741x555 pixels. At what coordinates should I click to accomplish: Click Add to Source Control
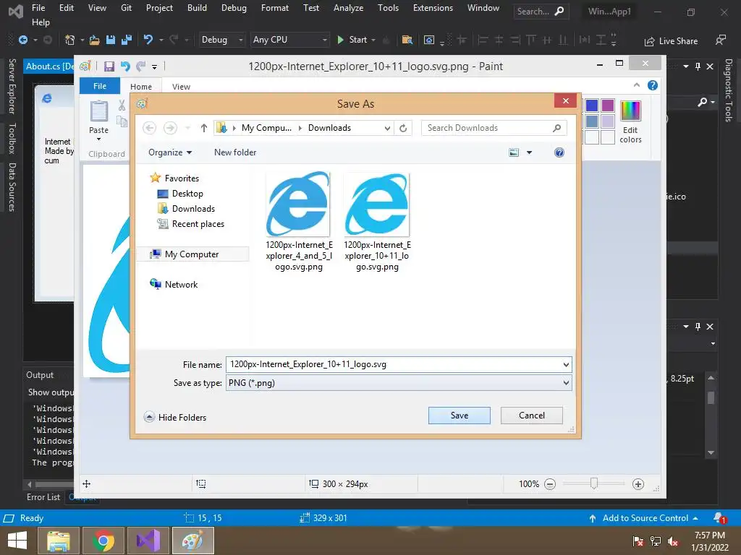click(643, 518)
